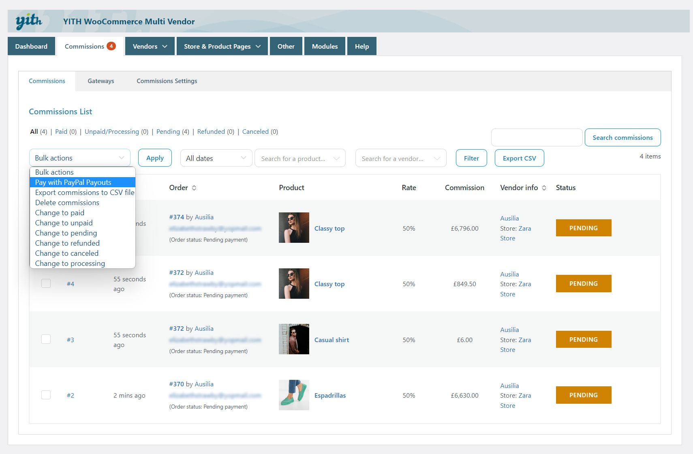Choose Pay with PayPal Payouts option

(x=73, y=182)
